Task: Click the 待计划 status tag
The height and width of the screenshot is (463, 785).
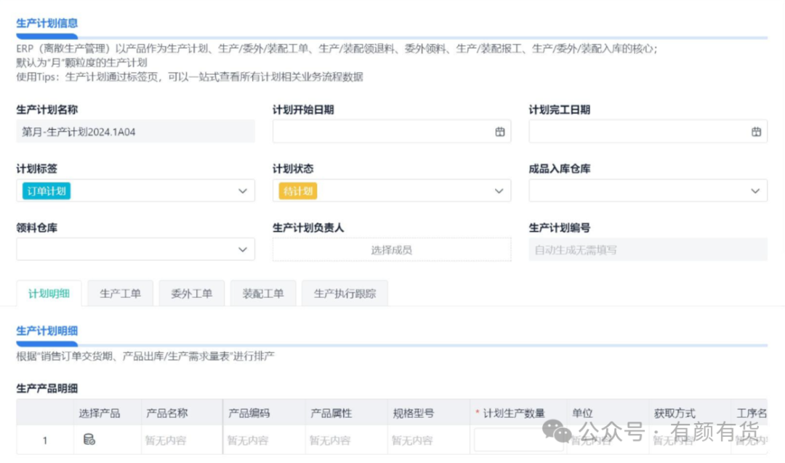Action: point(298,190)
